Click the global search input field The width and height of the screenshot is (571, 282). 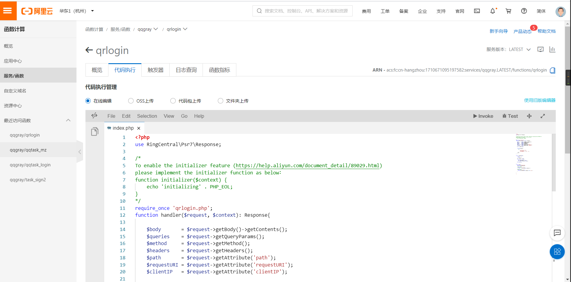[302, 11]
